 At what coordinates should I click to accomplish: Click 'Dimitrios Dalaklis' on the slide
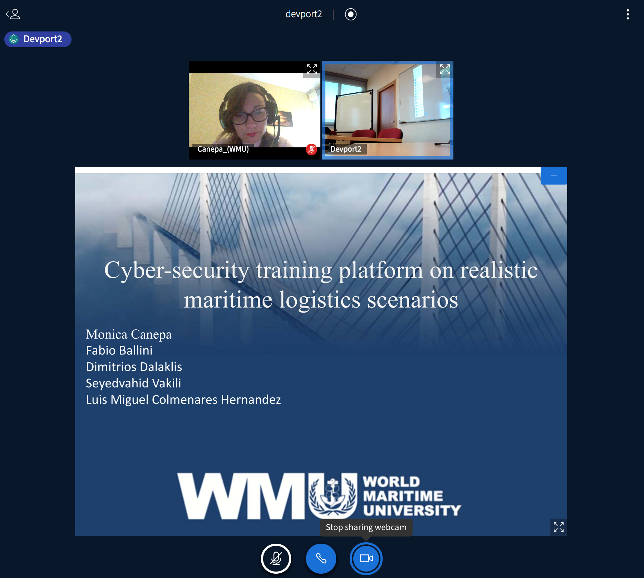tap(134, 367)
